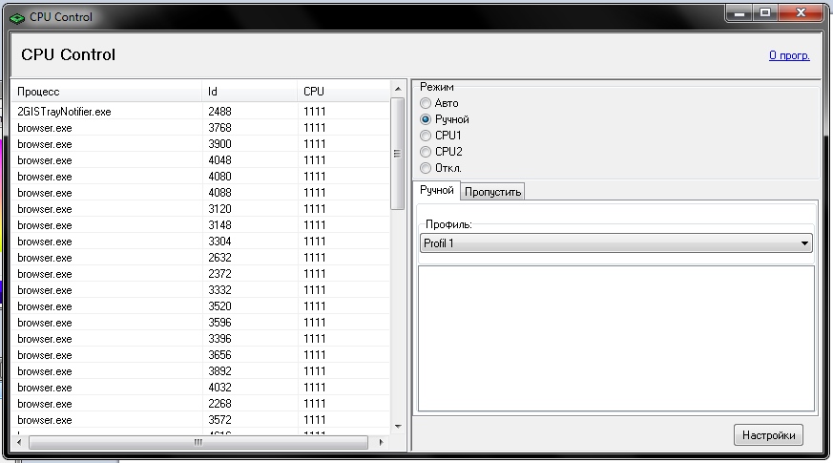
Task: Open the 0 прогр. link
Action: tap(789, 55)
